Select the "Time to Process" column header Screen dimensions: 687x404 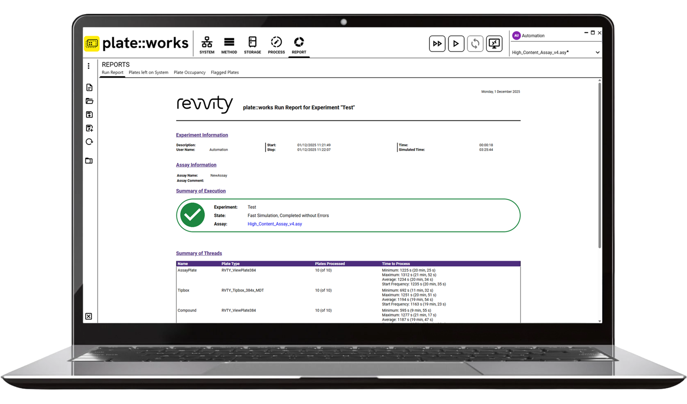pyautogui.click(x=396, y=264)
